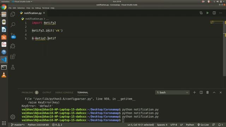Image resolution: width=226 pixels, height=127 pixels.
Task: Open the File menu
Action: (10, 8)
